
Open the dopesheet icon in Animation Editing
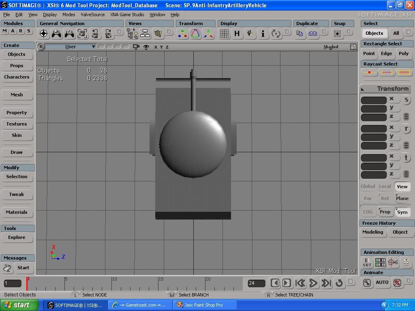(380, 262)
